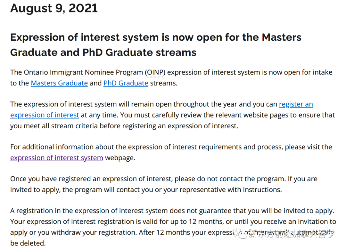Click the line beginning 'invited to apply, the program'
This screenshot has width=346, height=249.
tap(146, 189)
